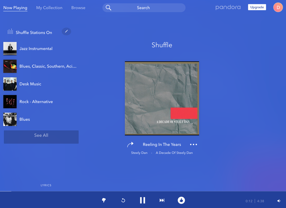Screen dimensions: 286x208
Task: Click the thumbs up icon
Action: [181, 200]
